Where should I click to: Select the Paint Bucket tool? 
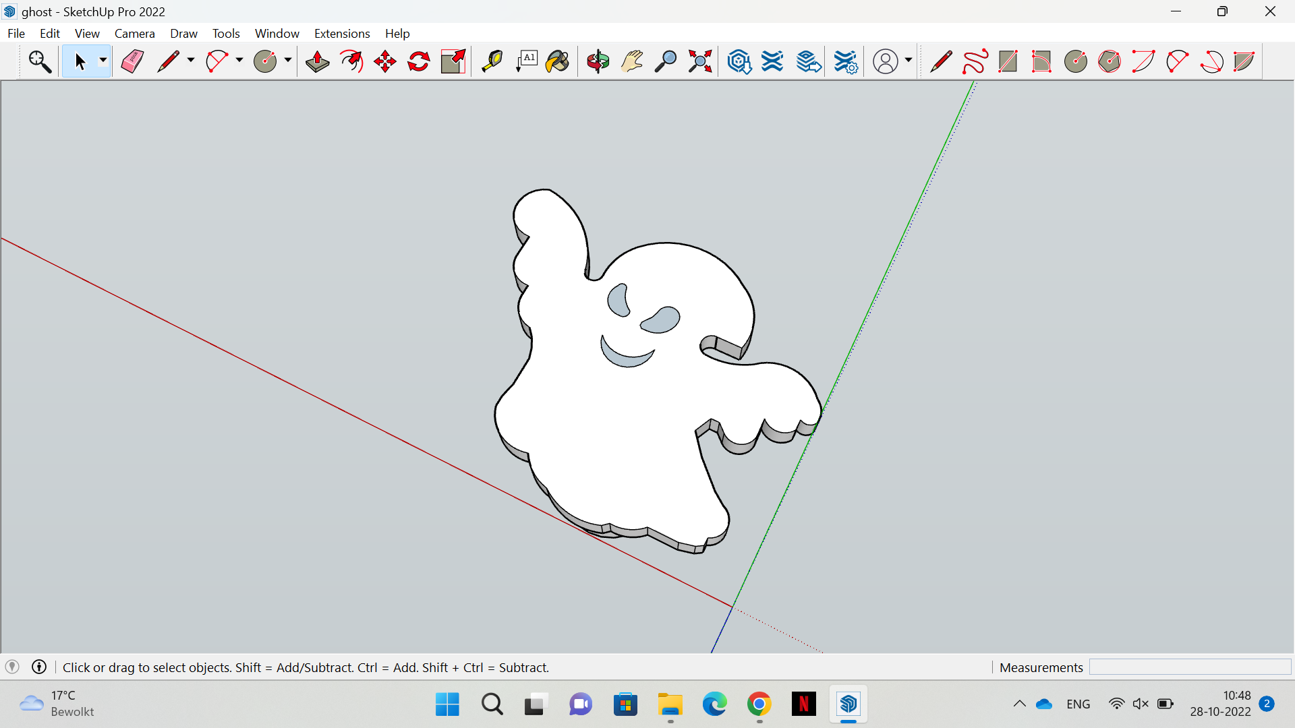(557, 61)
